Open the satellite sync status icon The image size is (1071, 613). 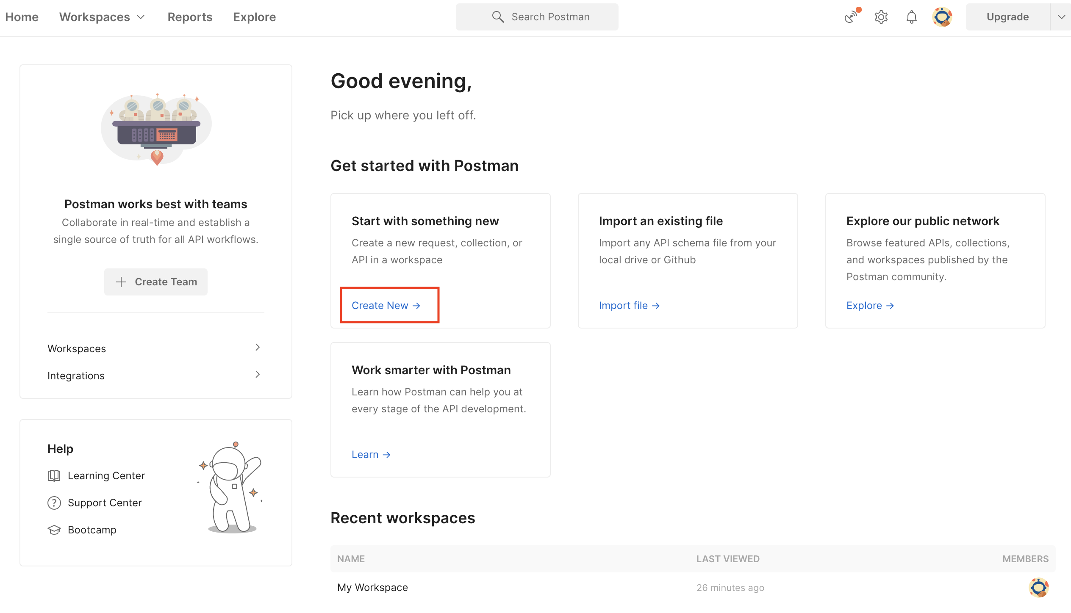[x=851, y=17]
